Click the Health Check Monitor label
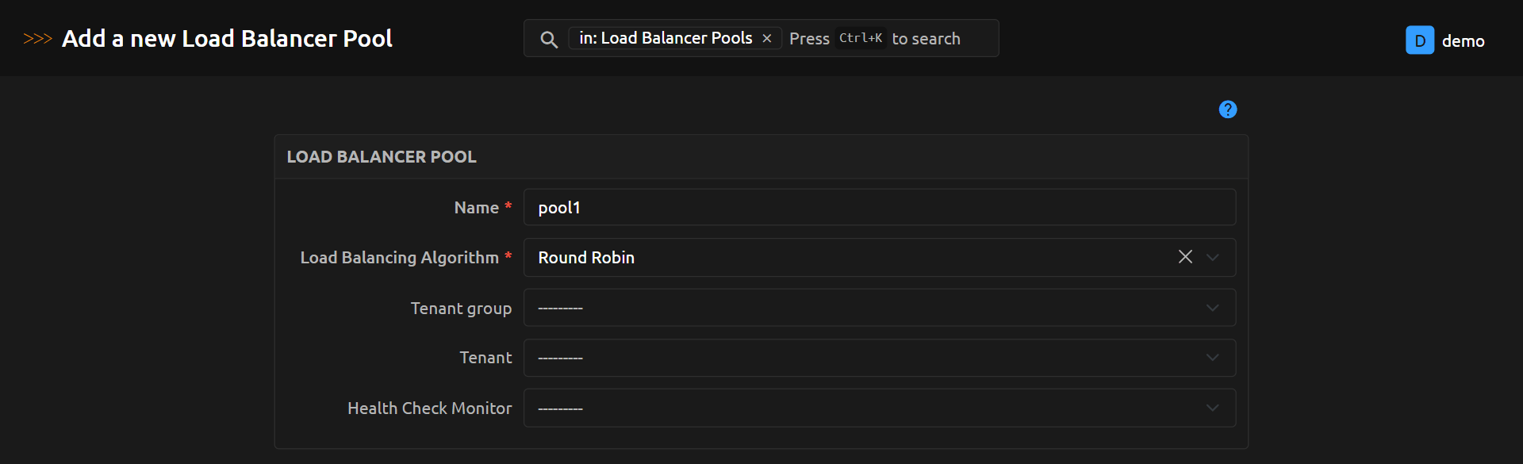1523x464 pixels. pos(429,408)
